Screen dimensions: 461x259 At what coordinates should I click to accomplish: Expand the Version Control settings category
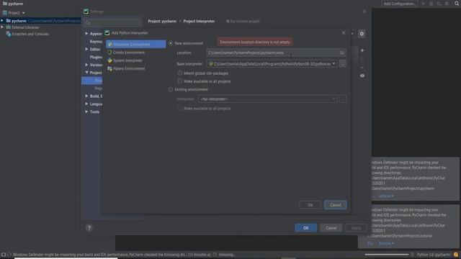86,65
